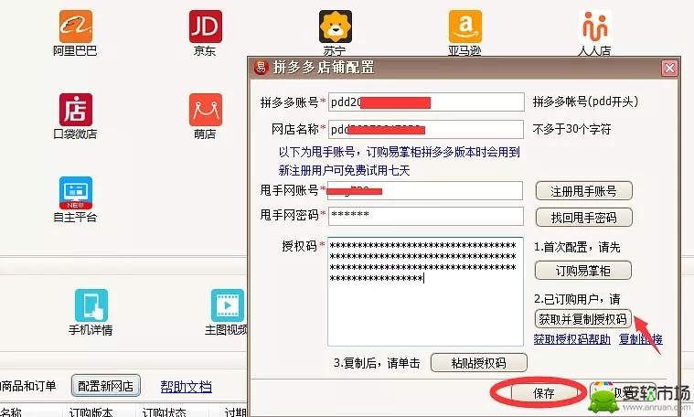Select the 京东 JD platform icon
The image size is (694, 417).
(206, 27)
